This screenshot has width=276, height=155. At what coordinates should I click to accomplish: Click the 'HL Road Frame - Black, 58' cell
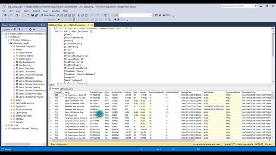(x=75, y=95)
